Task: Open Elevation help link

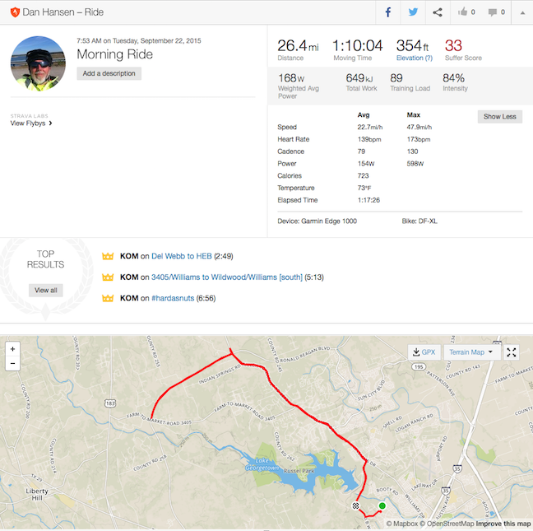Action: point(415,58)
